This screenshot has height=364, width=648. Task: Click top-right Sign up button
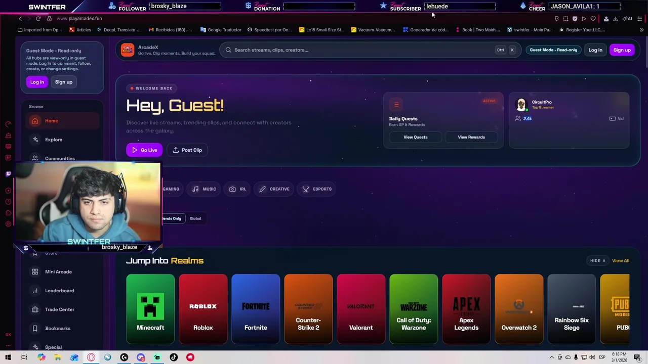coord(622,50)
